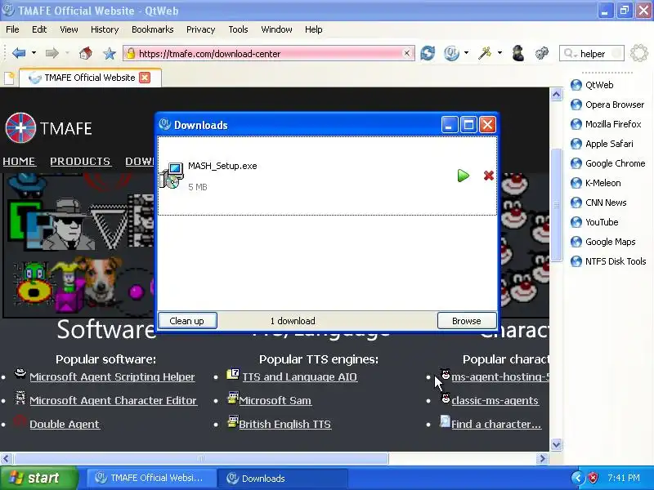Open Mozilla Firefox bookmark
654x490 pixels.
606,124
